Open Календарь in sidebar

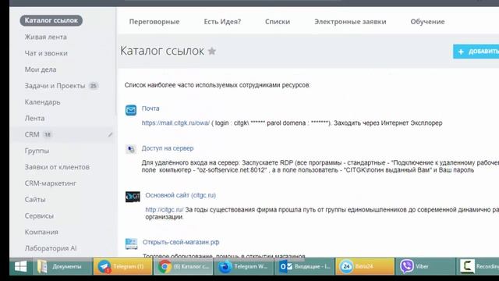click(42, 102)
